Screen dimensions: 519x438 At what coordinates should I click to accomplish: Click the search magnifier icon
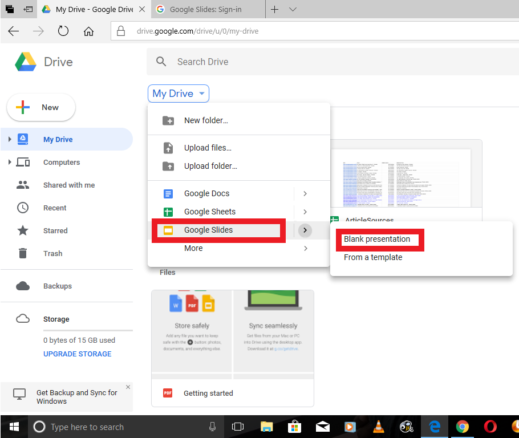161,62
